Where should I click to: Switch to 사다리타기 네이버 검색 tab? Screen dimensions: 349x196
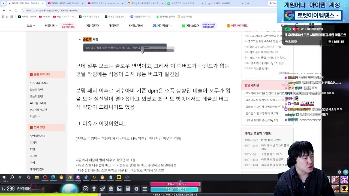click(185, 3)
